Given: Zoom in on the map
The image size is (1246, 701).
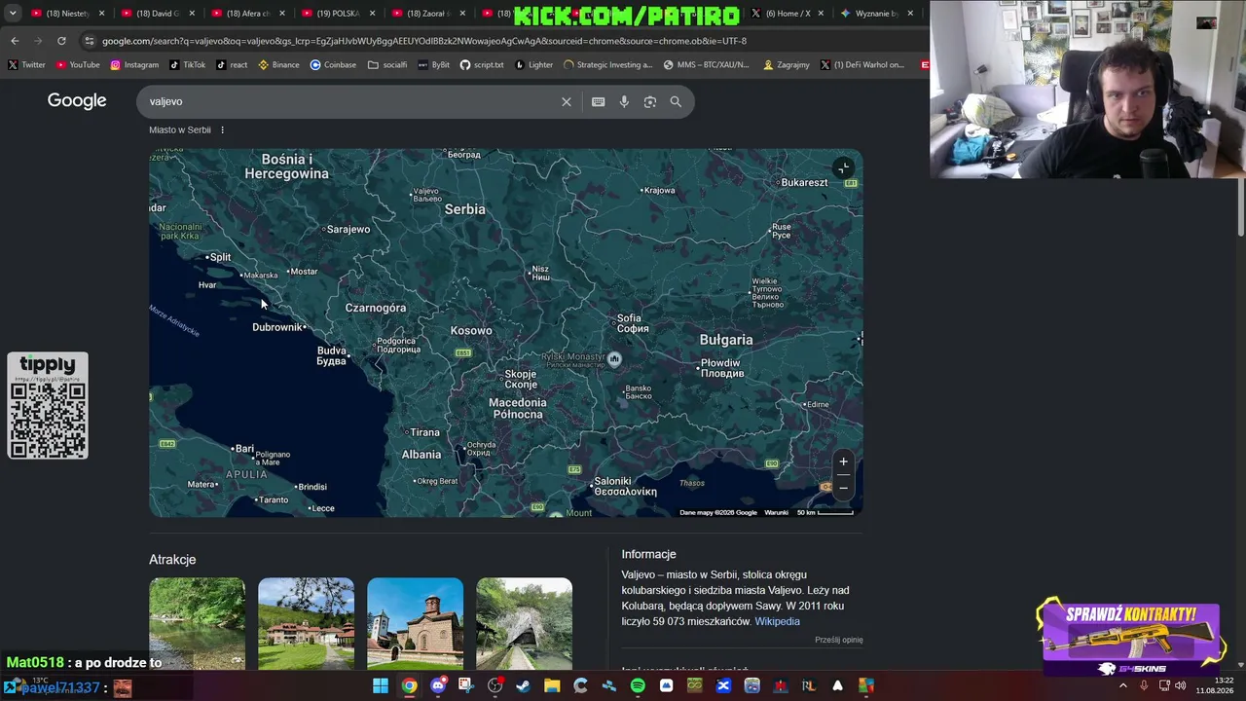Looking at the screenshot, I should [x=844, y=461].
